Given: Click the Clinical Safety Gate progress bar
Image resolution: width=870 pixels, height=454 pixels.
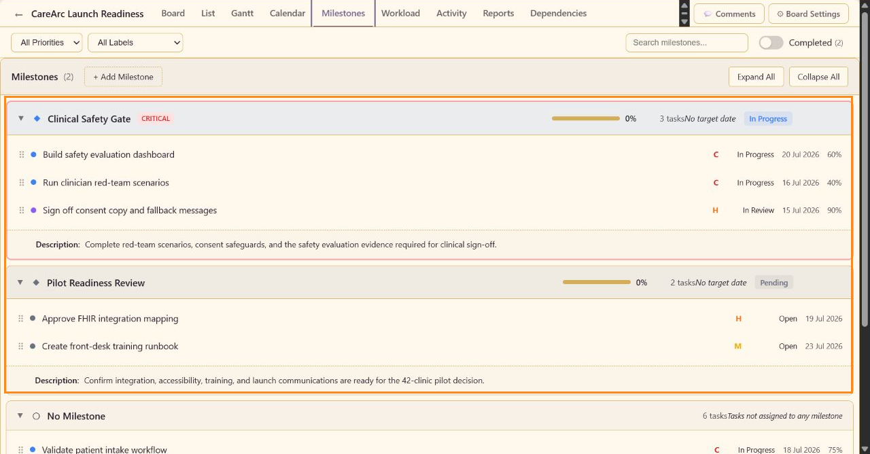Looking at the screenshot, I should [x=586, y=118].
